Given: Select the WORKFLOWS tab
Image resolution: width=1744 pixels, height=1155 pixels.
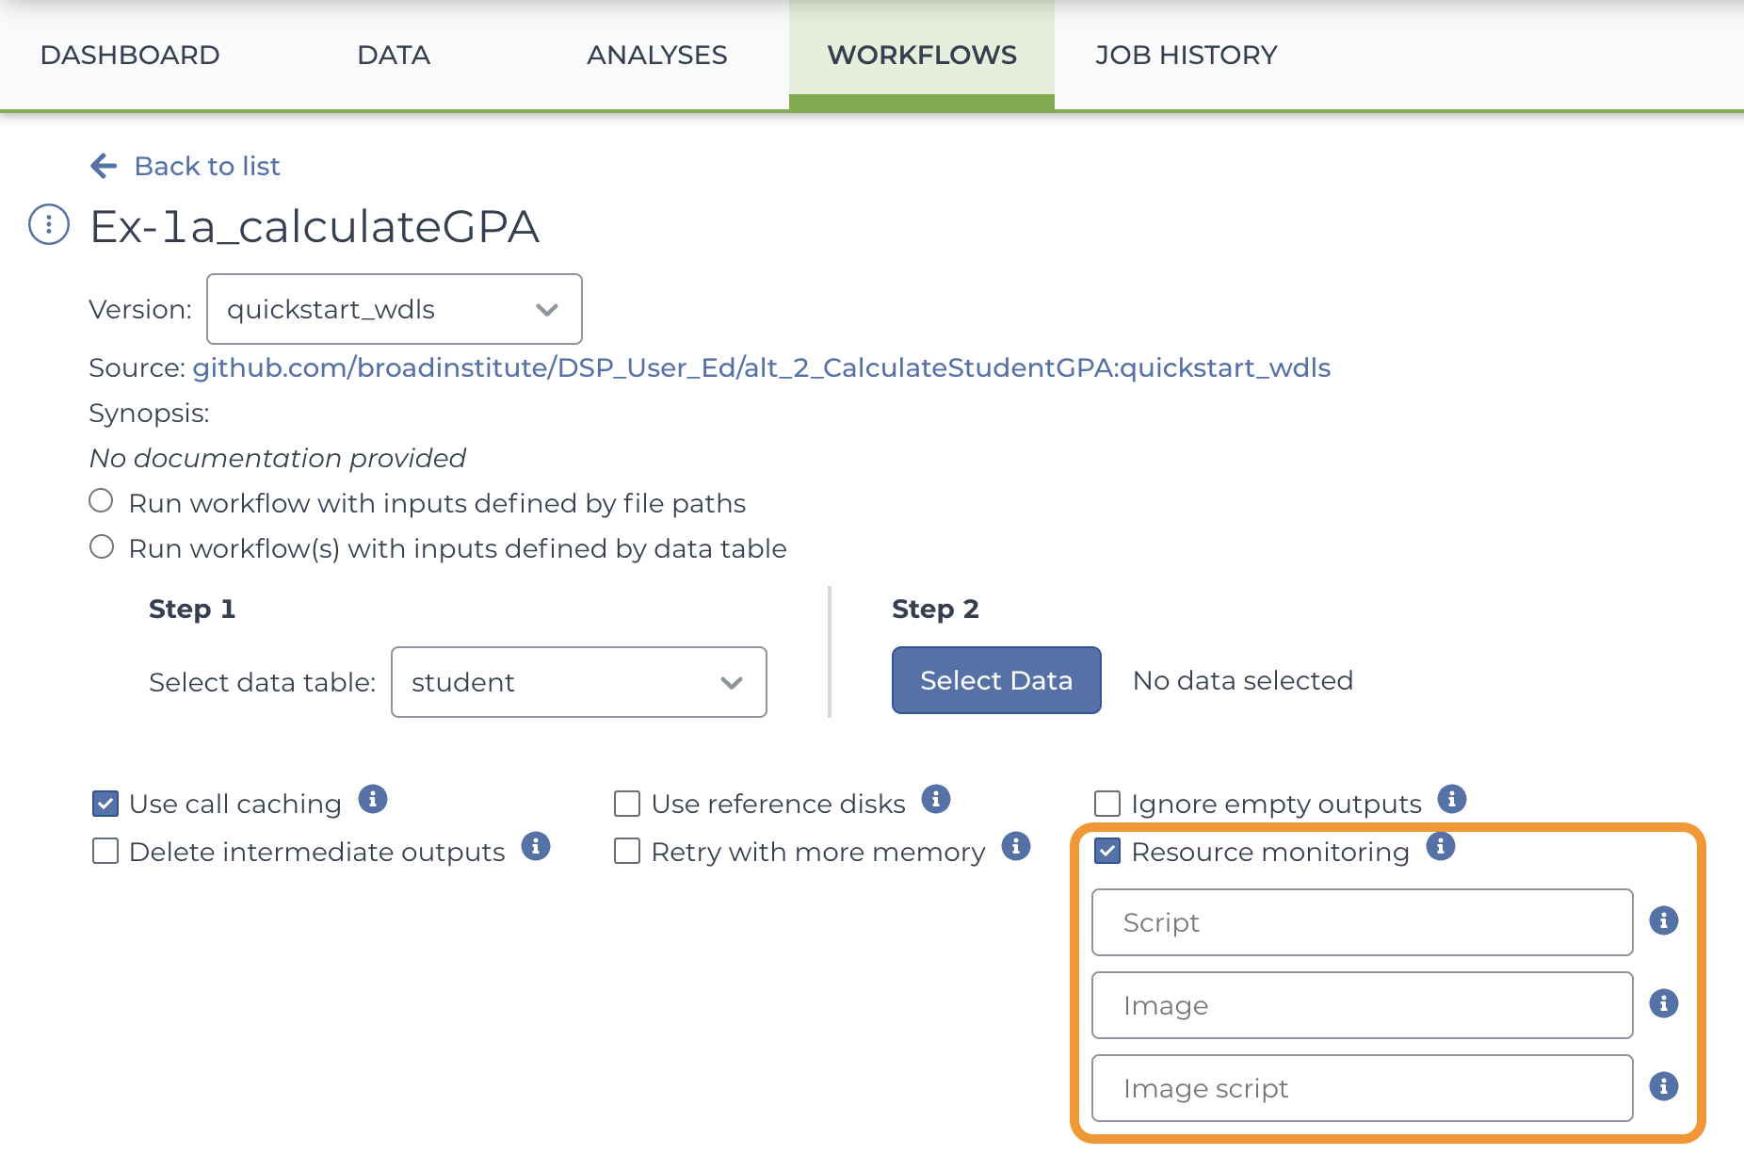Looking at the screenshot, I should pos(922,55).
